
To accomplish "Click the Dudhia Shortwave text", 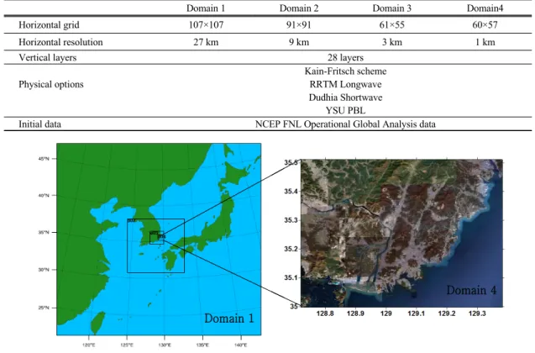I will 346,97.
